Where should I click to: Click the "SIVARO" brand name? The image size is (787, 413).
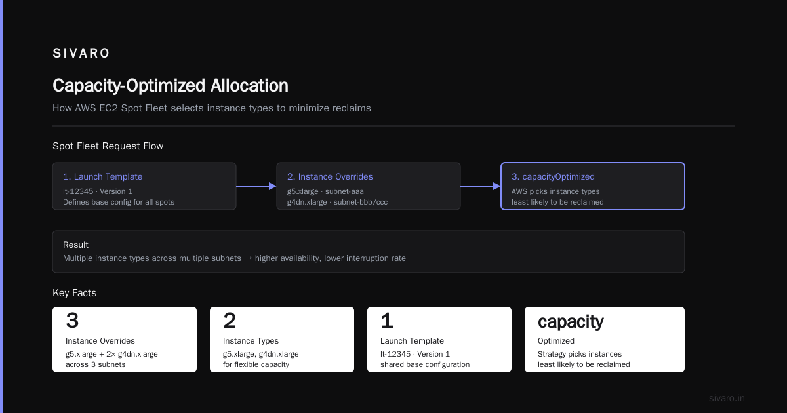[81, 54]
